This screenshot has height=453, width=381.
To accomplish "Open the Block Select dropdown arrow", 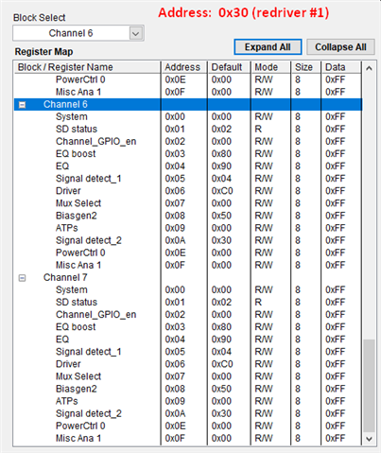I will coord(136,33).
